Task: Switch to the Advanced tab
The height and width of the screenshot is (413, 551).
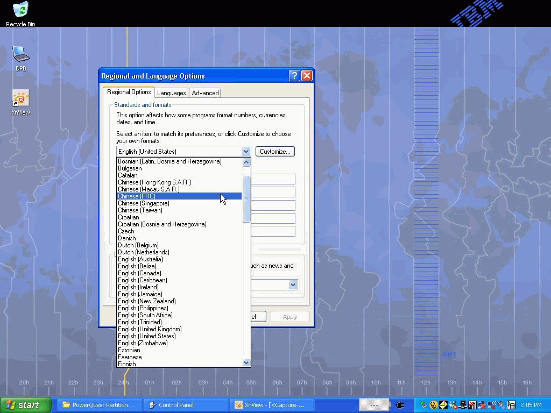Action: (x=205, y=93)
